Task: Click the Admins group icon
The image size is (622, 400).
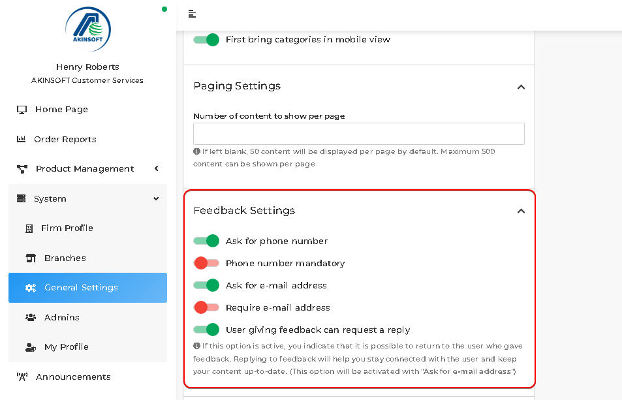Action: pos(31,317)
